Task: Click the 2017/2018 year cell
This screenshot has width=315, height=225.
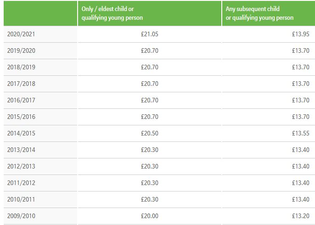Action: click(x=21, y=84)
